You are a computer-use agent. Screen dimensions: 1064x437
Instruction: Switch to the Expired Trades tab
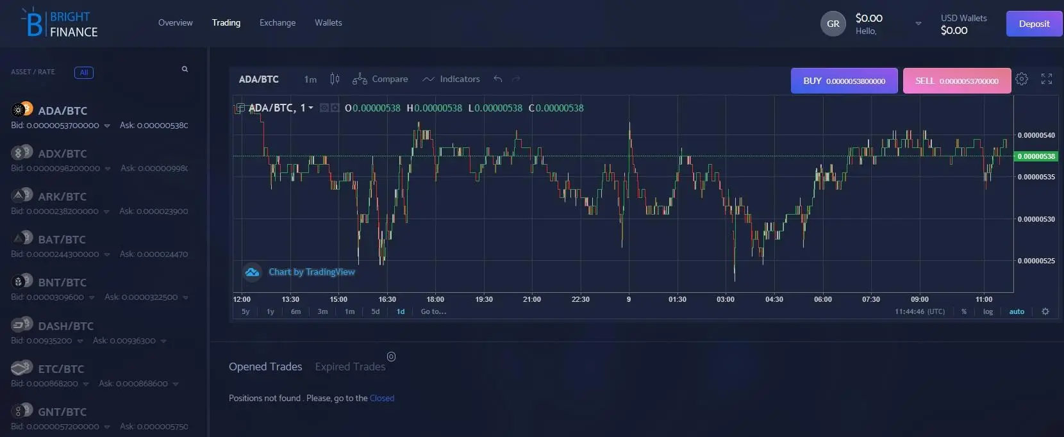(x=350, y=367)
